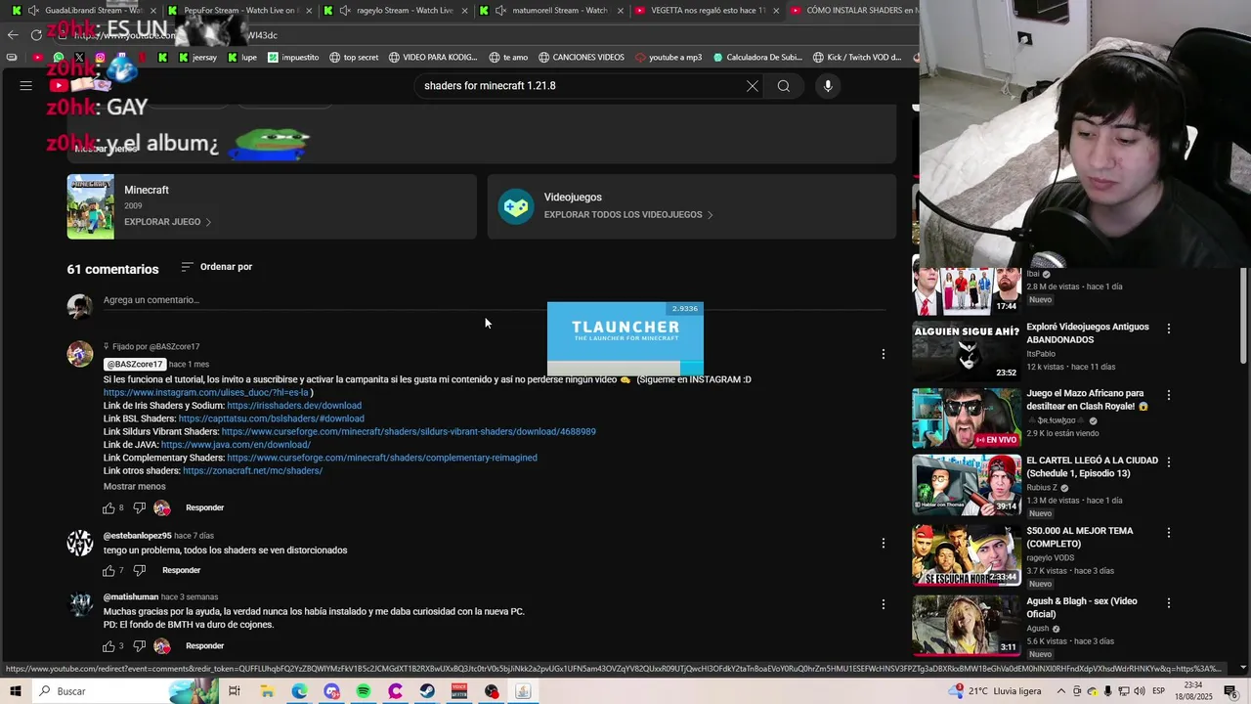Open Windows Start menu

[x=16, y=691]
